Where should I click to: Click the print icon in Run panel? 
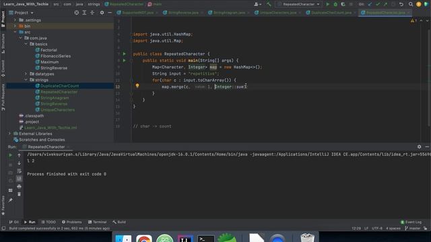pyautogui.click(x=19, y=187)
